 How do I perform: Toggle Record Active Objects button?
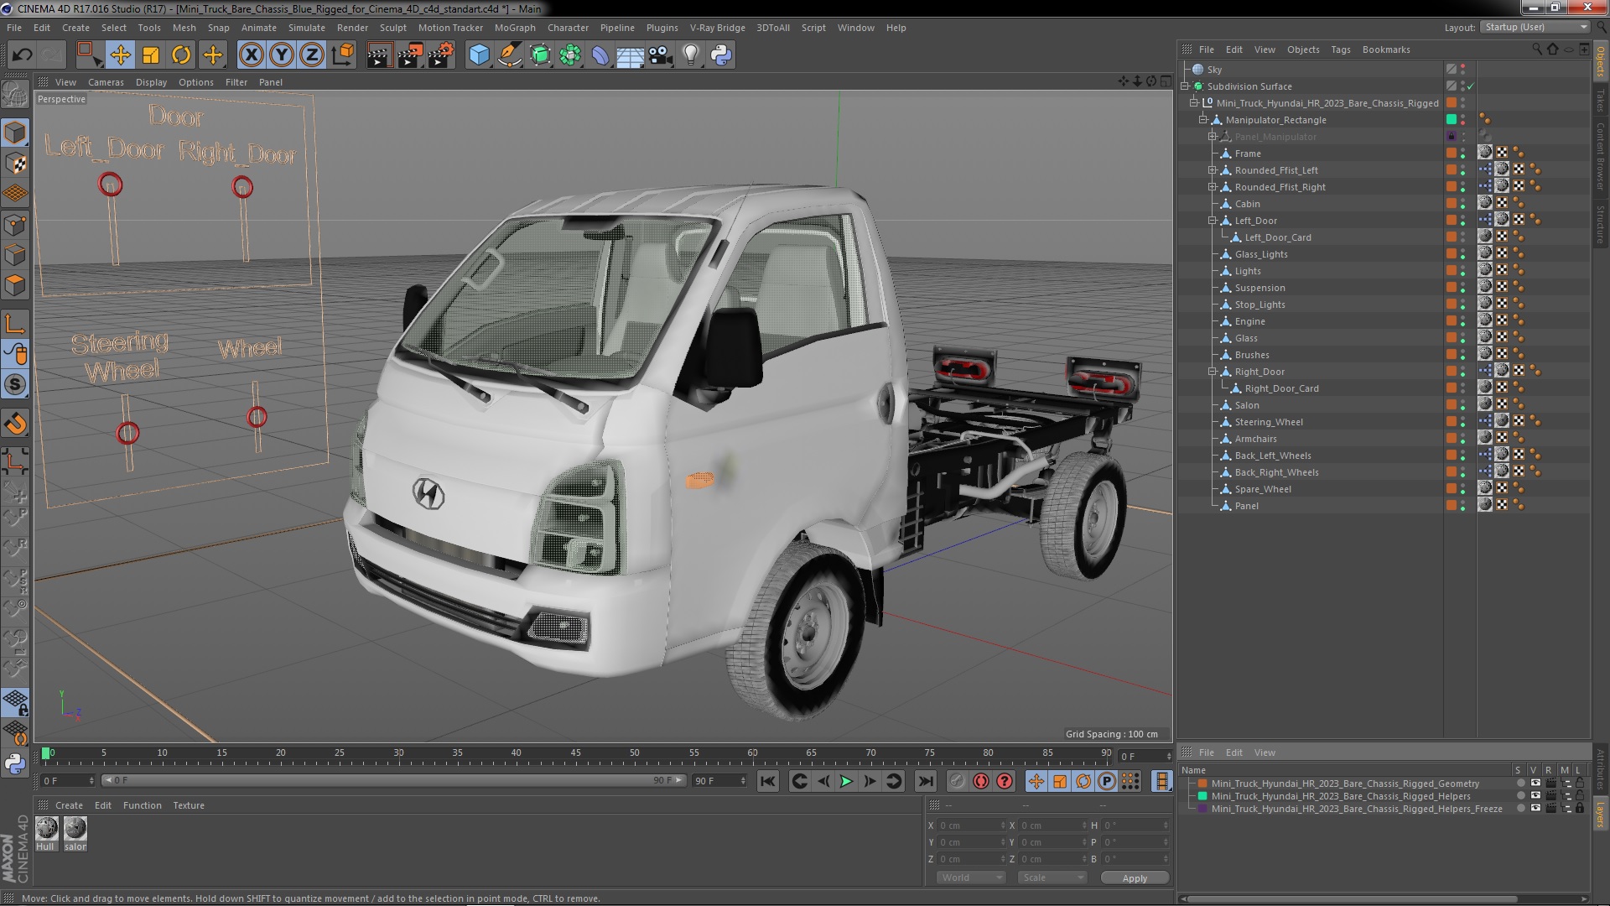(957, 781)
